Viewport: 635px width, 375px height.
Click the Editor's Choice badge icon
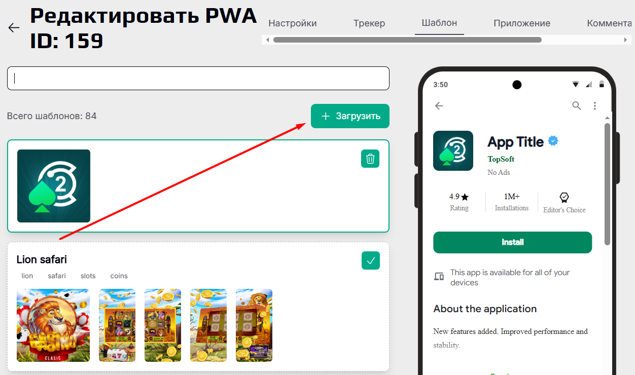[x=564, y=197]
